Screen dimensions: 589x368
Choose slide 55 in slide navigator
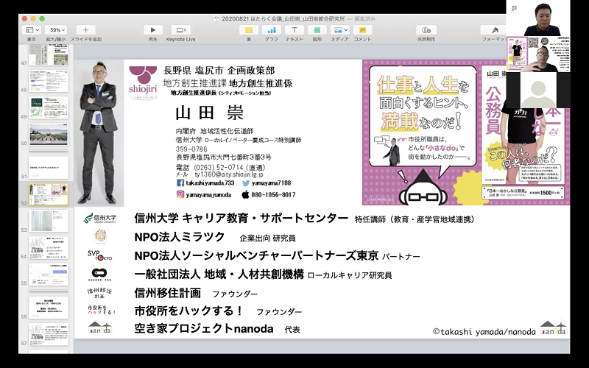(49, 275)
